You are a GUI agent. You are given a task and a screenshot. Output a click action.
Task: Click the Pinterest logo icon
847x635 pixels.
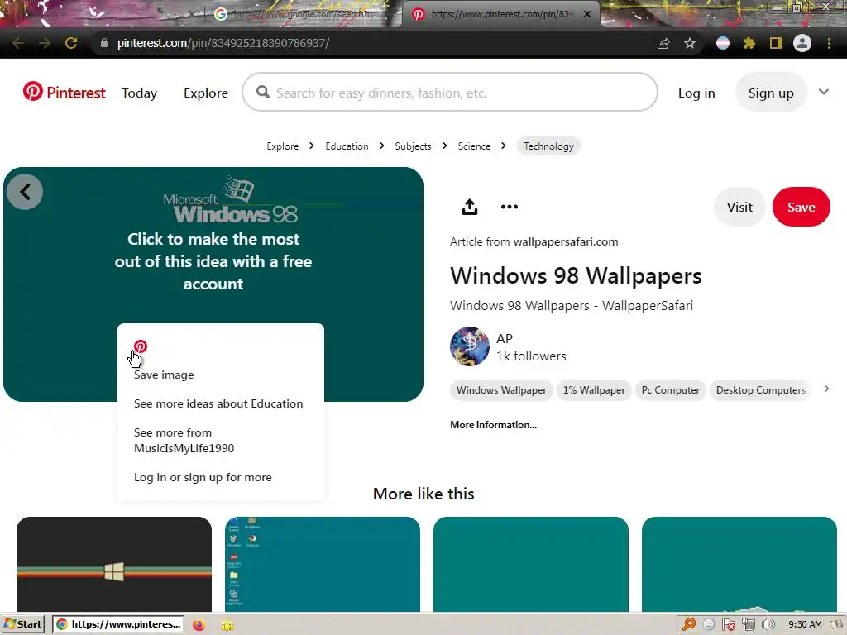point(32,92)
